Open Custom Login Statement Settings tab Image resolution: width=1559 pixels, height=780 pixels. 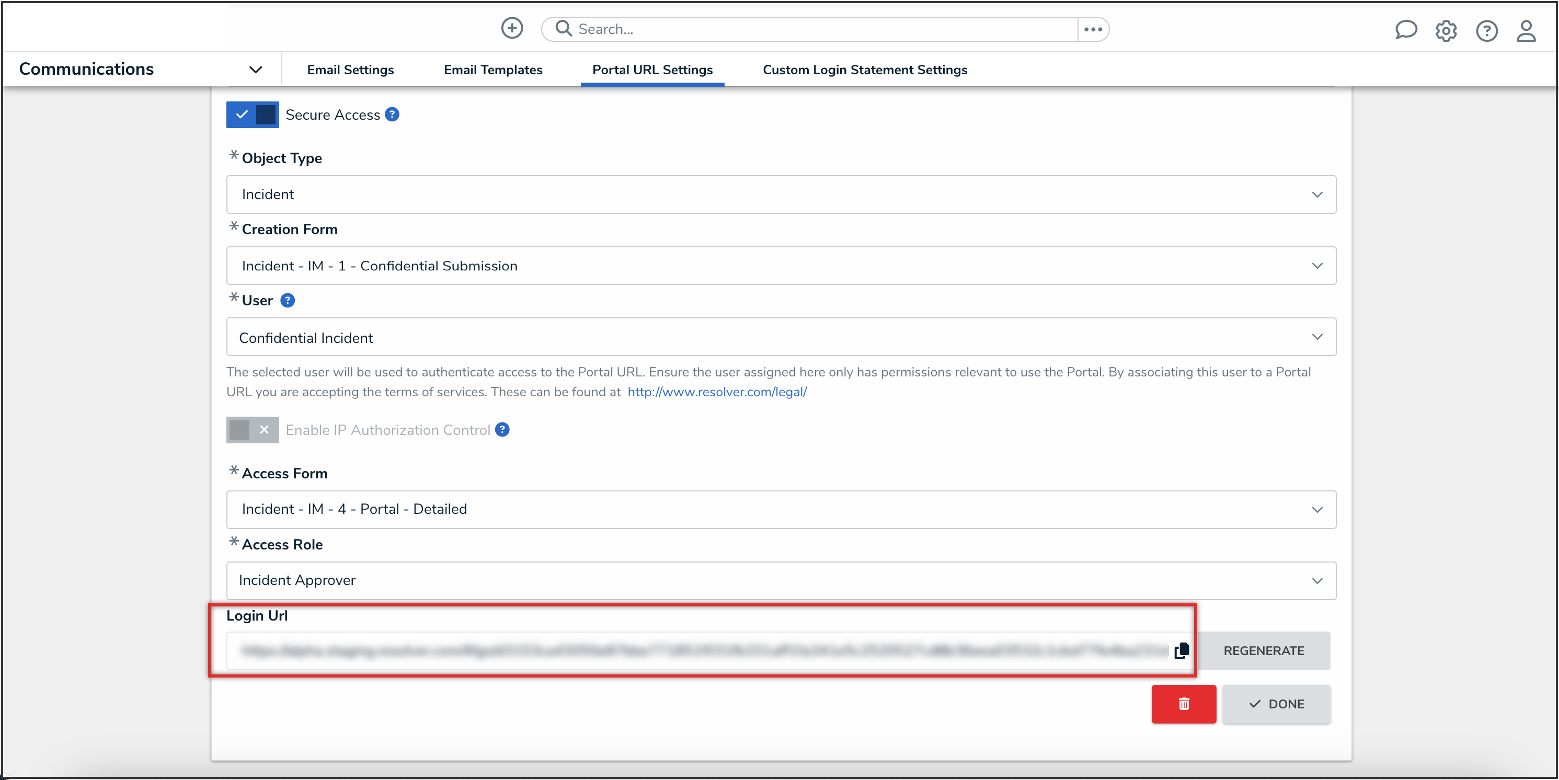(x=864, y=70)
